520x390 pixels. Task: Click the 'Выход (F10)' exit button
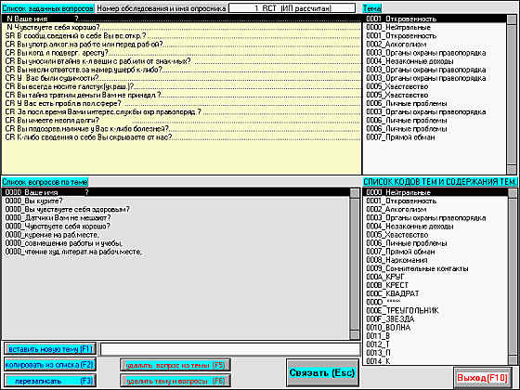tap(482, 378)
